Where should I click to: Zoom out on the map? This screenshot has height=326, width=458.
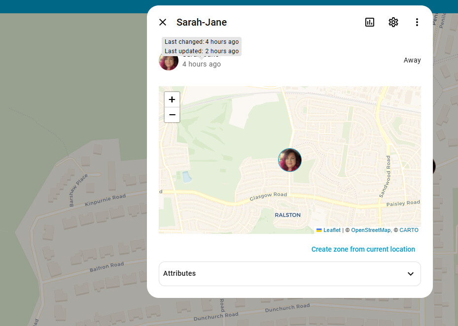pyautogui.click(x=172, y=115)
